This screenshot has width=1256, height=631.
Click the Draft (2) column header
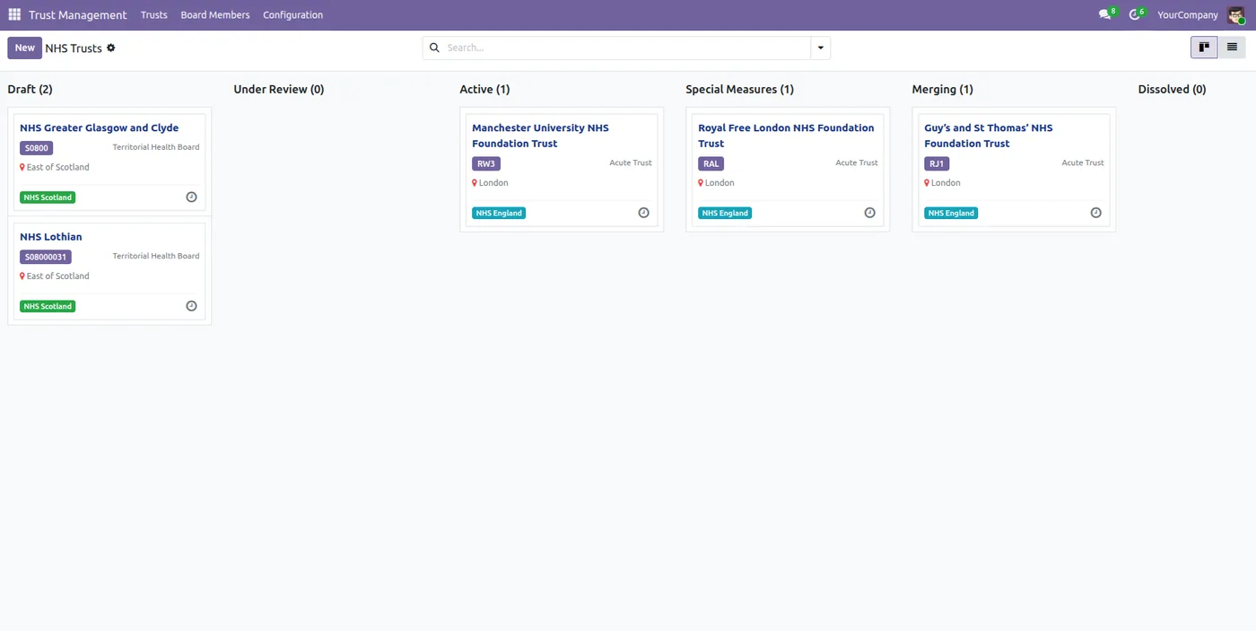coord(31,89)
